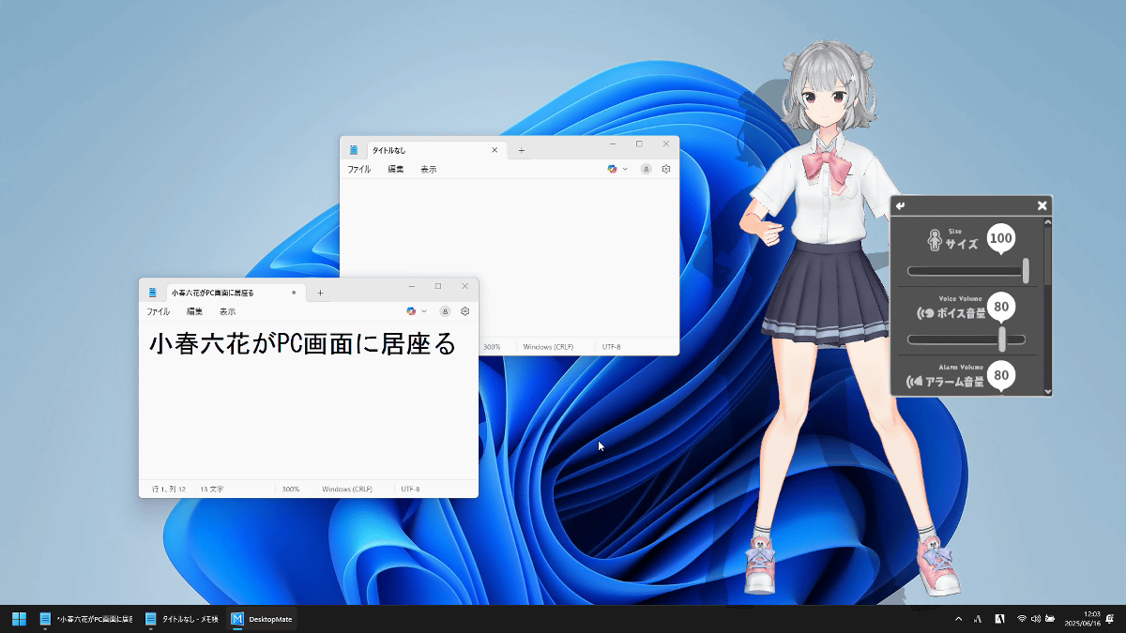Click unsaved-changes dot on front Notepad tab
The height and width of the screenshot is (633, 1126).
click(294, 293)
